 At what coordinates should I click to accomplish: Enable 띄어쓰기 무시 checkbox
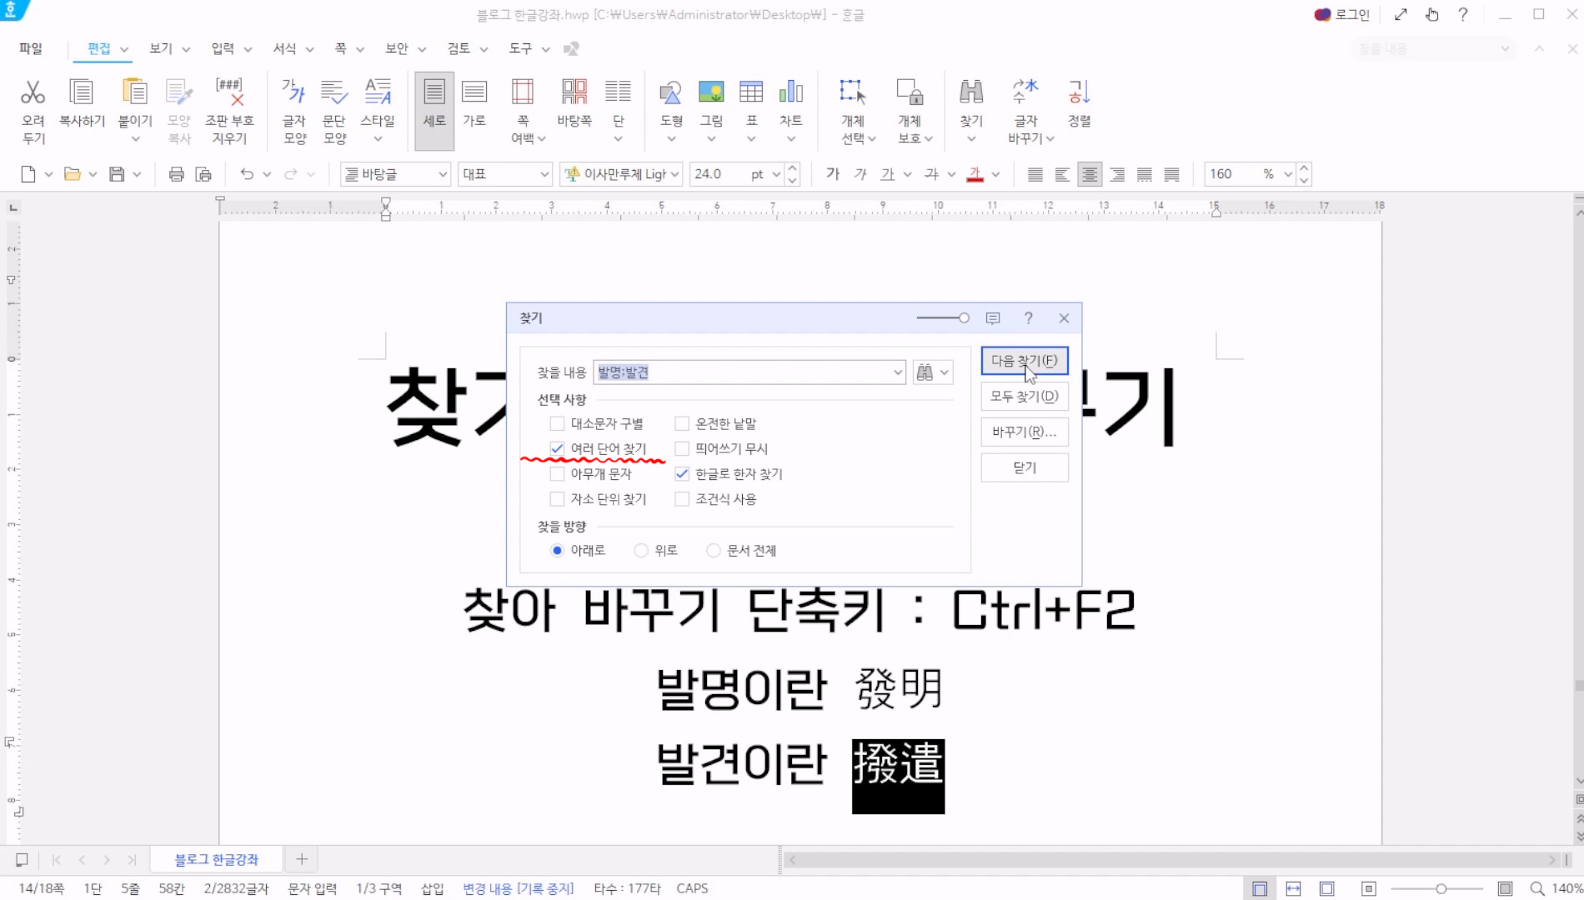pyautogui.click(x=682, y=448)
